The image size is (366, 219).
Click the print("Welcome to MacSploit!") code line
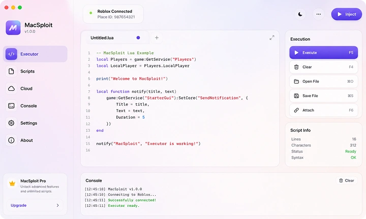[132, 79]
